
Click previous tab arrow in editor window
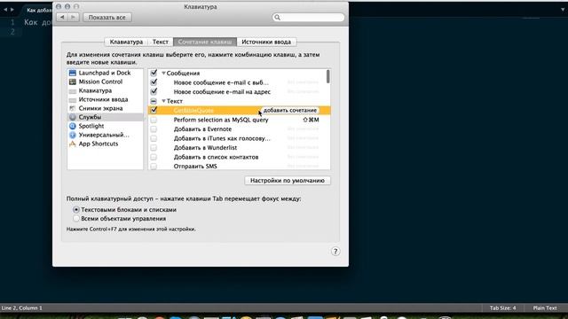tap(5, 10)
